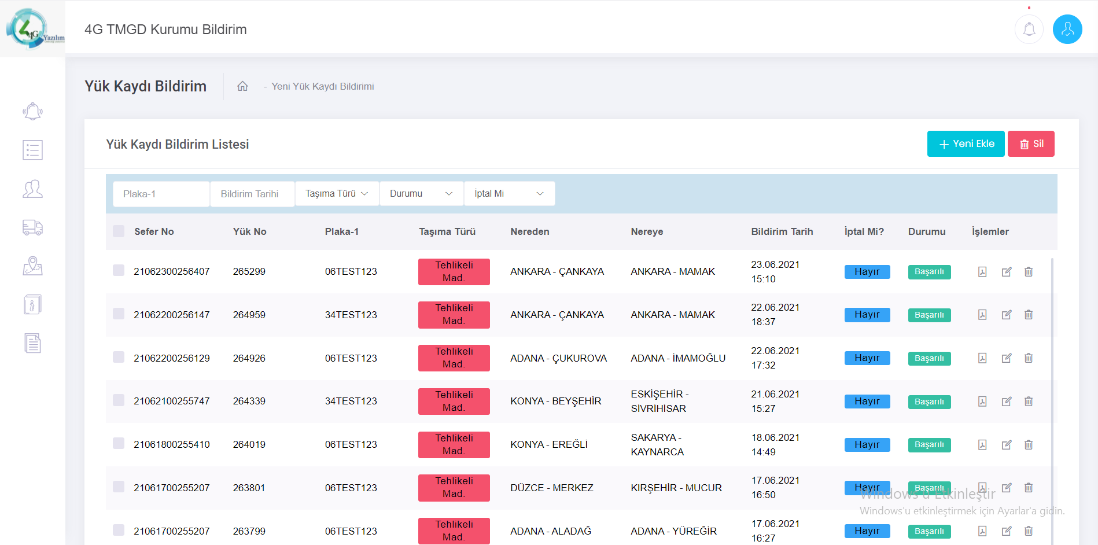
Task: Click the ADANA - İMAMOĞLU destination cell
Action: [678, 358]
